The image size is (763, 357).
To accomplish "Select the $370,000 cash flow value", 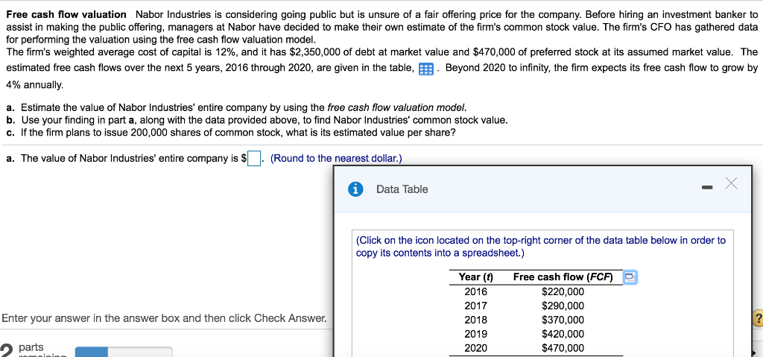I will (x=563, y=320).
